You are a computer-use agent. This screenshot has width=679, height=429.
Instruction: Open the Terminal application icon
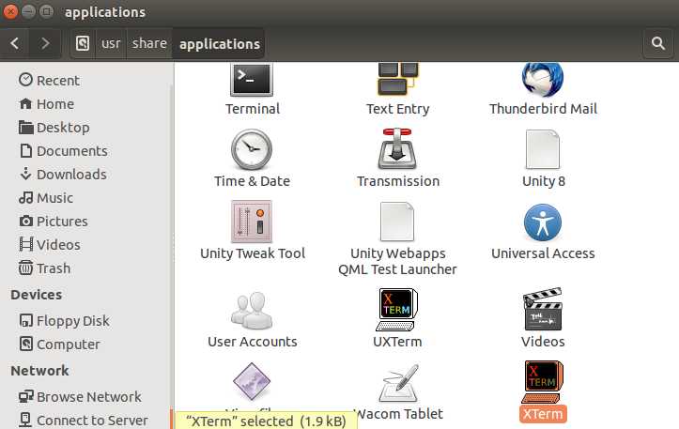(252, 79)
